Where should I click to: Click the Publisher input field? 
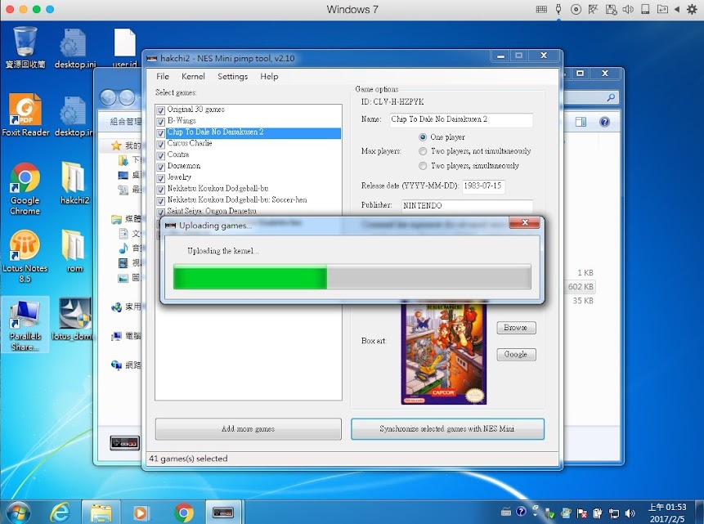coord(467,206)
